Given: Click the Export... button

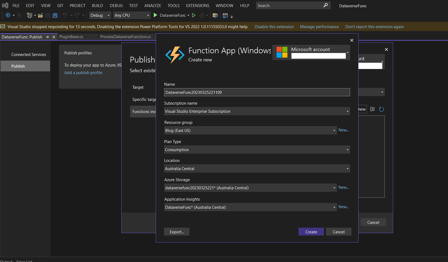Looking at the screenshot, I should click(177, 232).
